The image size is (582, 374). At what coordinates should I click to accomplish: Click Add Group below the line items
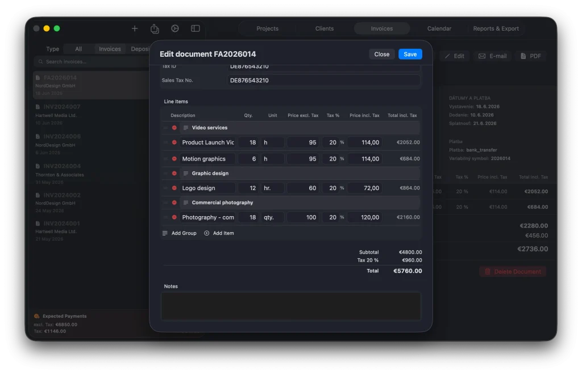click(180, 233)
